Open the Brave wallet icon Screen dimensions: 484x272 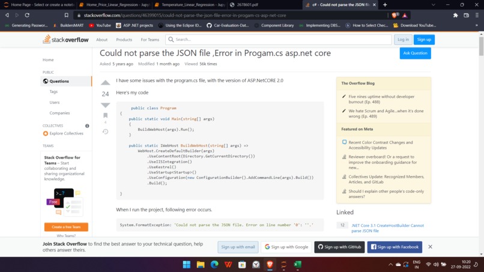coord(467,15)
